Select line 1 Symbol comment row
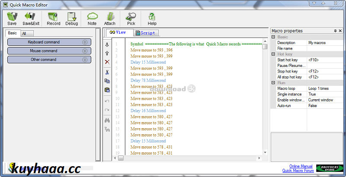Viewport: 346px width, 177px height. [x=196, y=44]
